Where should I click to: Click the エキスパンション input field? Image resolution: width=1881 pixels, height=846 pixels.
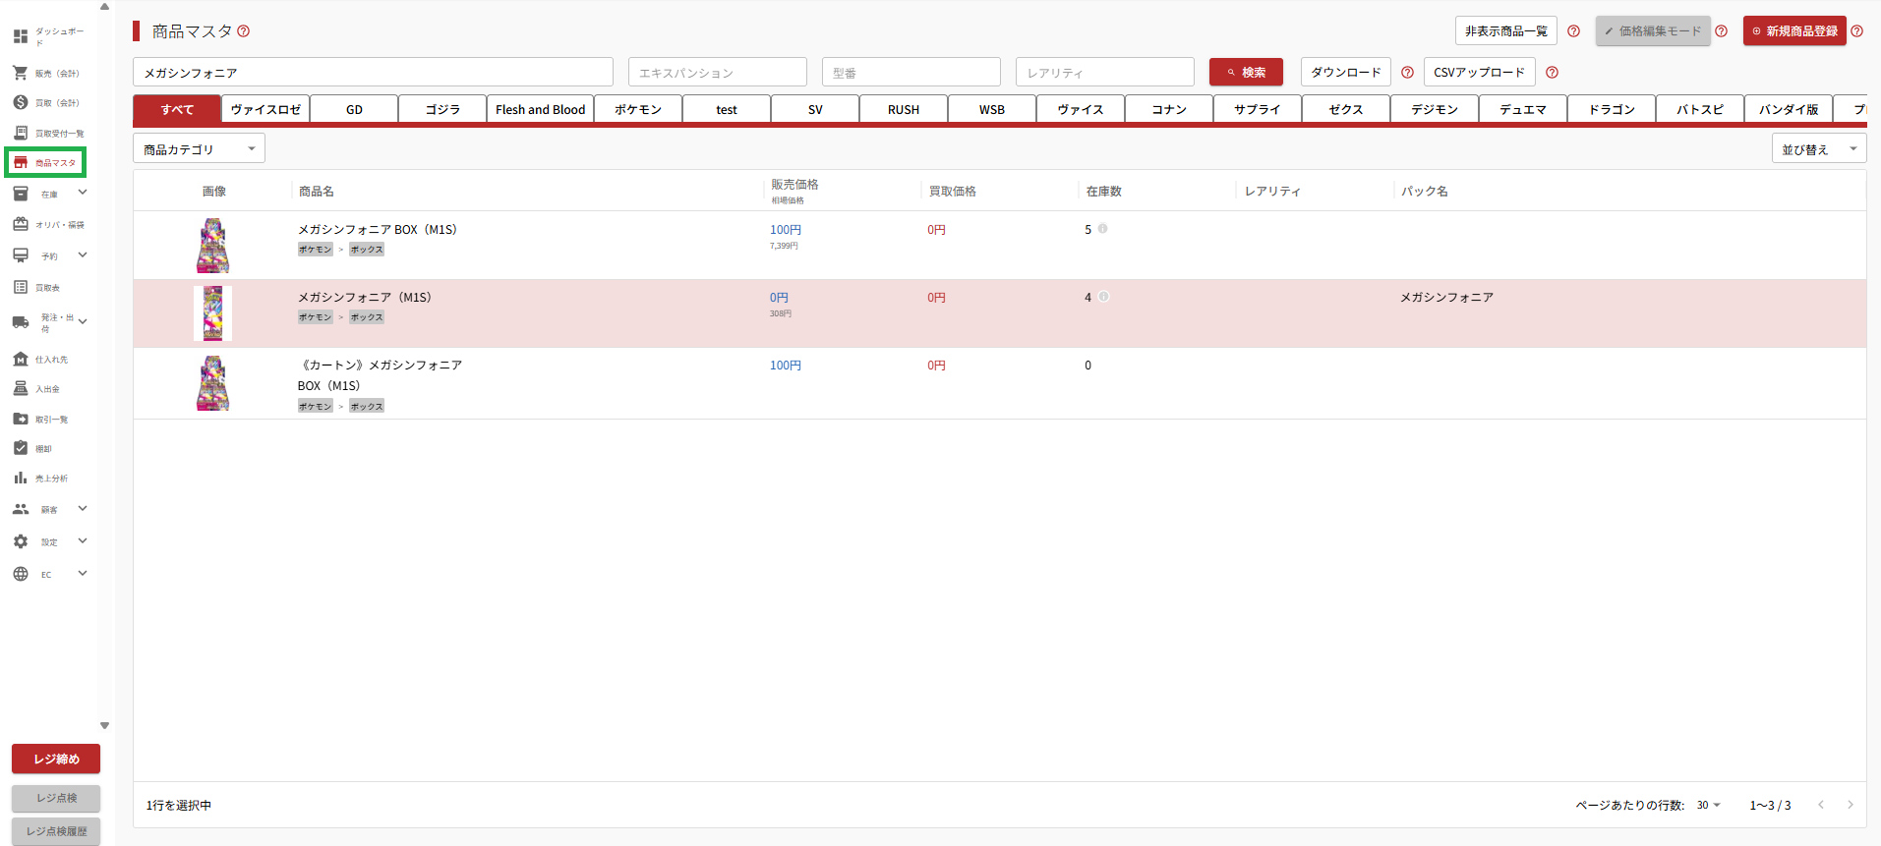point(717,73)
